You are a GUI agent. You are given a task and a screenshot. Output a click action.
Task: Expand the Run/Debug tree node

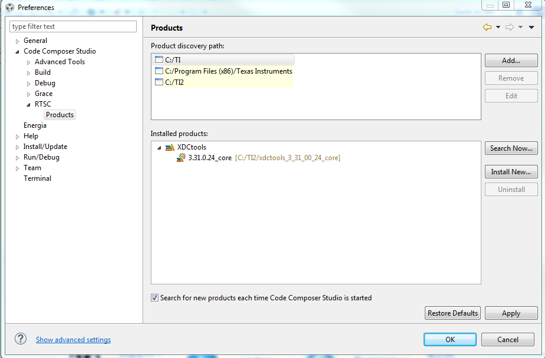[x=17, y=158]
